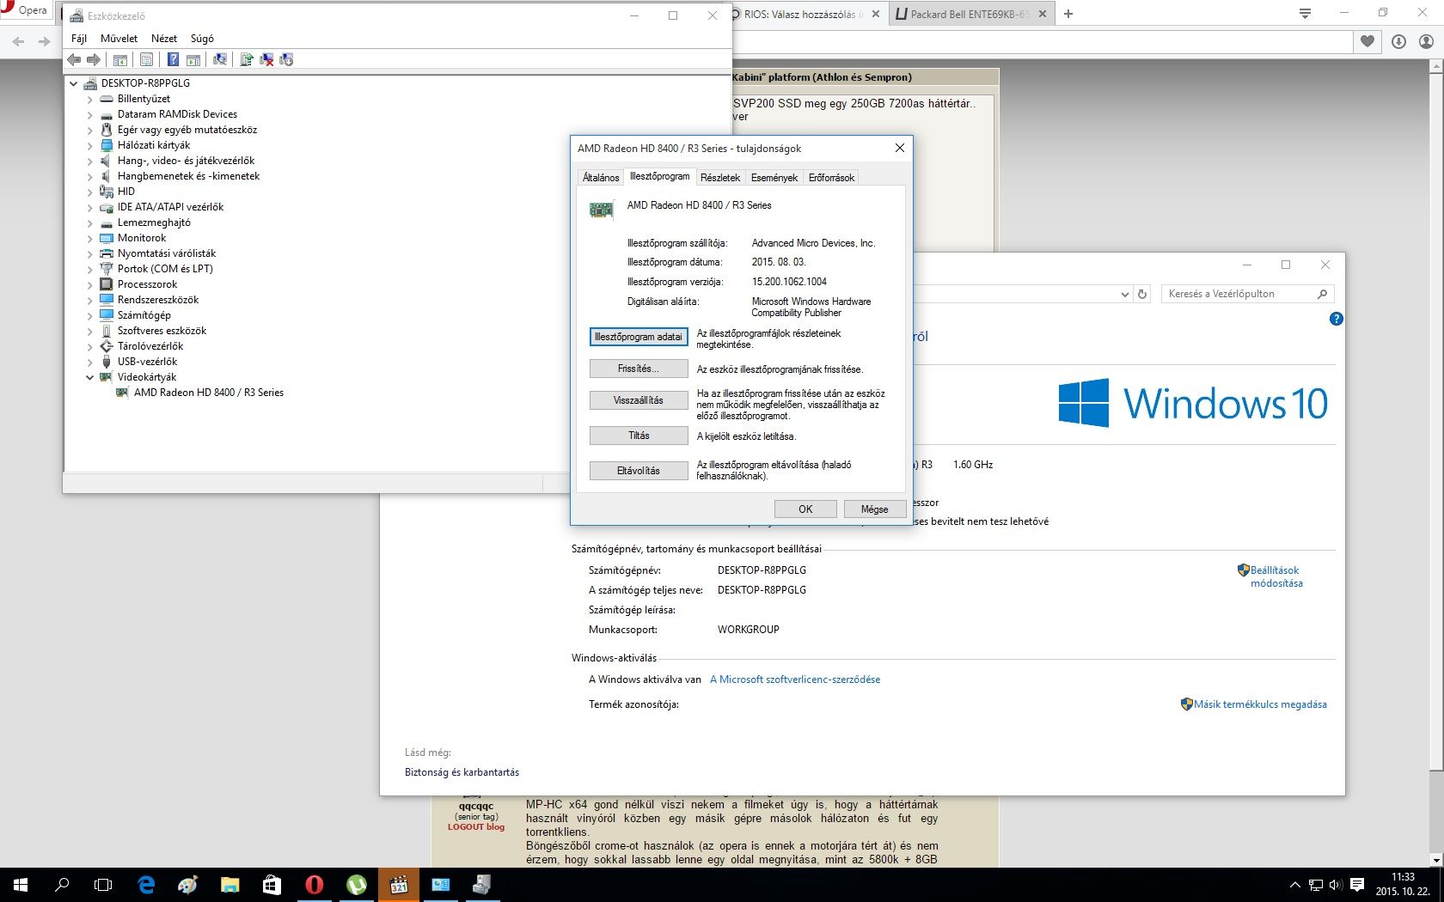Close the RIOS: Válasz hozzászólás browser tab
The height and width of the screenshot is (902, 1444).
875,14
